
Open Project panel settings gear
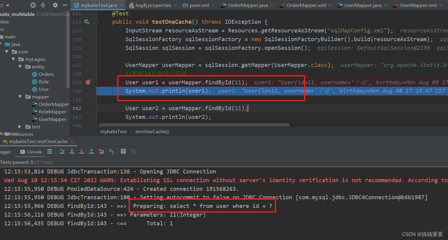pos(55,5)
